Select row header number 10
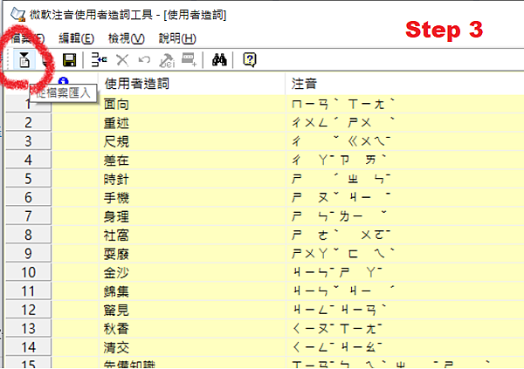This screenshot has height=369, width=524. (x=29, y=272)
